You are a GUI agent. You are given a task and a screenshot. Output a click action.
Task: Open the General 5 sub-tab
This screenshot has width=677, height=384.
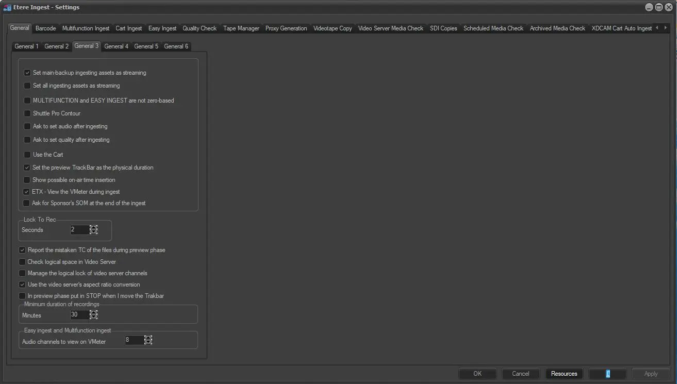pos(146,46)
